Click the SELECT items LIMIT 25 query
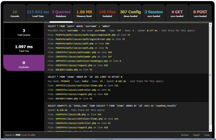 pyautogui.click(x=85, y=77)
